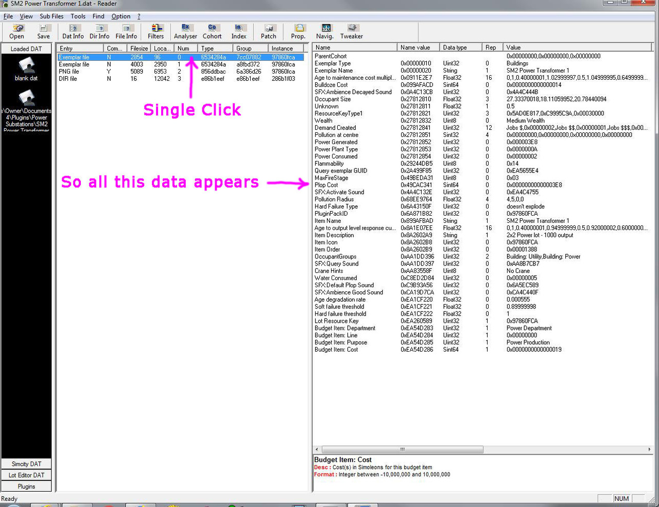The width and height of the screenshot is (659, 507).
Task: Select the Power Generated property
Action: [x=483, y=142]
